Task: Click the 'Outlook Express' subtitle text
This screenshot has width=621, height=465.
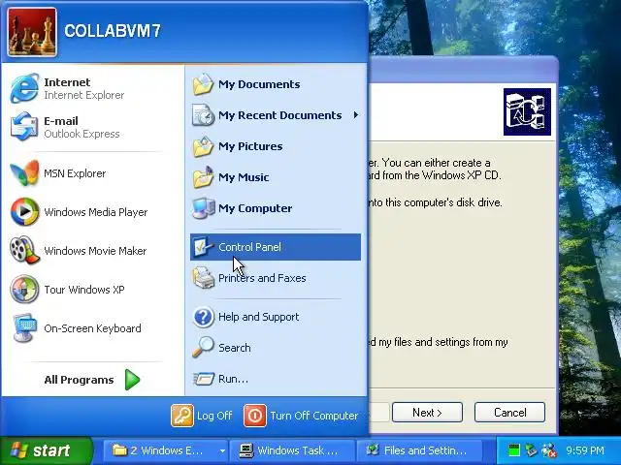Action: [x=82, y=134]
